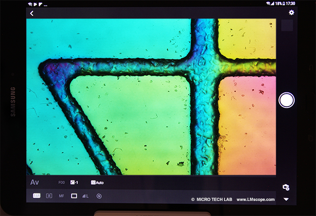Change exposure compensation set to -1
Viewport: 316px width, 216px height.
tap(74, 183)
